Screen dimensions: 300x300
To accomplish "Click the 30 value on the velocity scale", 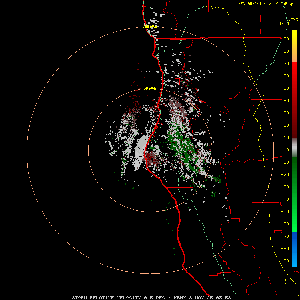I will (286, 113).
